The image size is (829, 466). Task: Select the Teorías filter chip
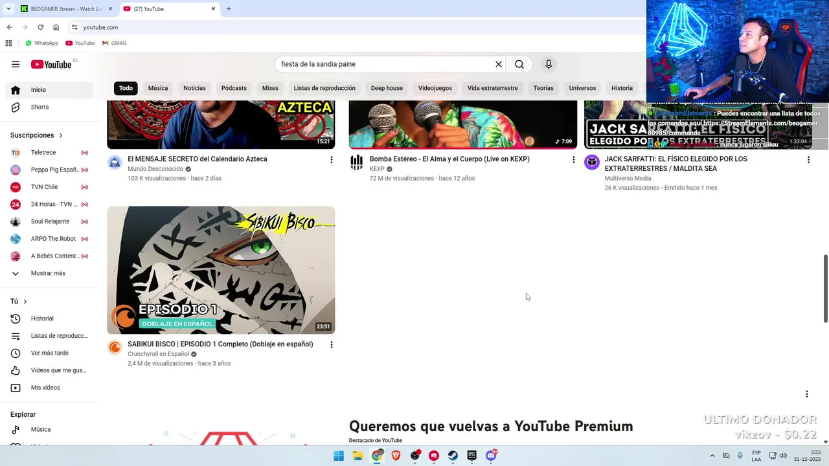coord(543,88)
